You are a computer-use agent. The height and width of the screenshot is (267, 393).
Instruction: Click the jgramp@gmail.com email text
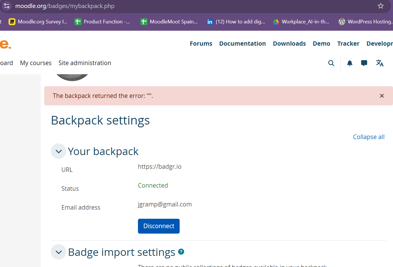coord(165,204)
